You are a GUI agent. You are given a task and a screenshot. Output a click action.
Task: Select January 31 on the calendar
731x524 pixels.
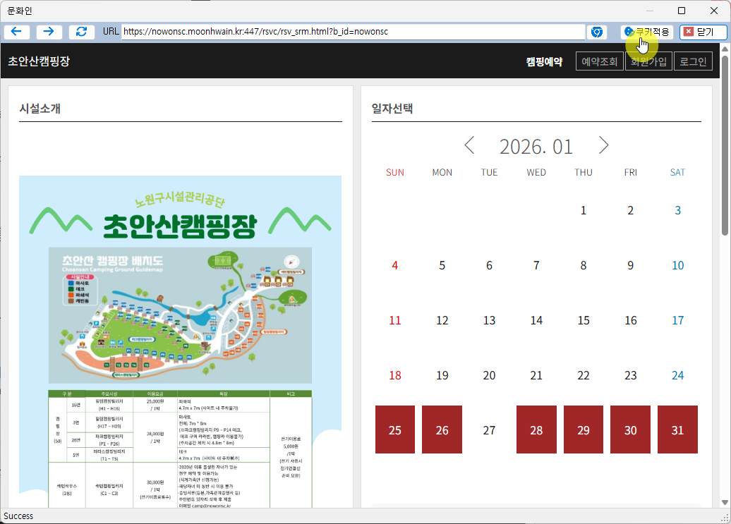(677, 429)
